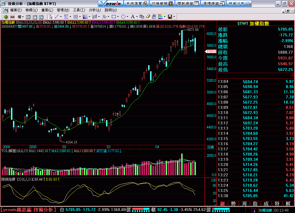Open the 工具(T) menu

pyautogui.click(x=79, y=10)
